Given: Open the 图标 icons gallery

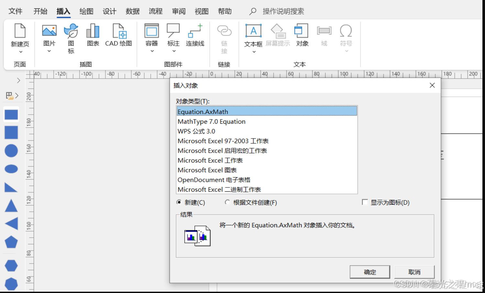Looking at the screenshot, I should coord(71,31).
